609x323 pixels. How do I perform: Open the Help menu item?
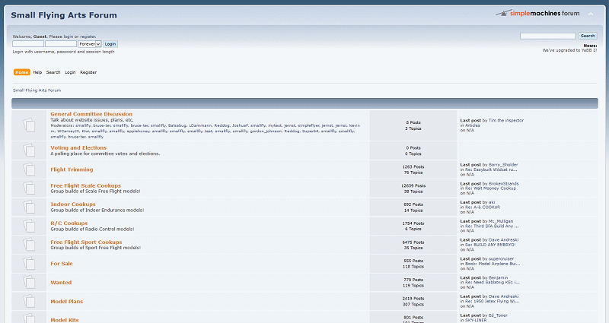click(x=37, y=72)
